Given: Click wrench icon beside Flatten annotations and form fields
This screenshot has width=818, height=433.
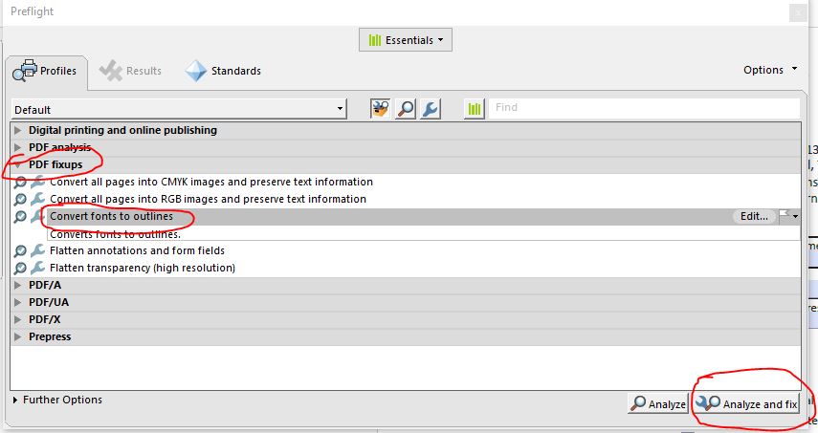Looking at the screenshot, I should 37,250.
